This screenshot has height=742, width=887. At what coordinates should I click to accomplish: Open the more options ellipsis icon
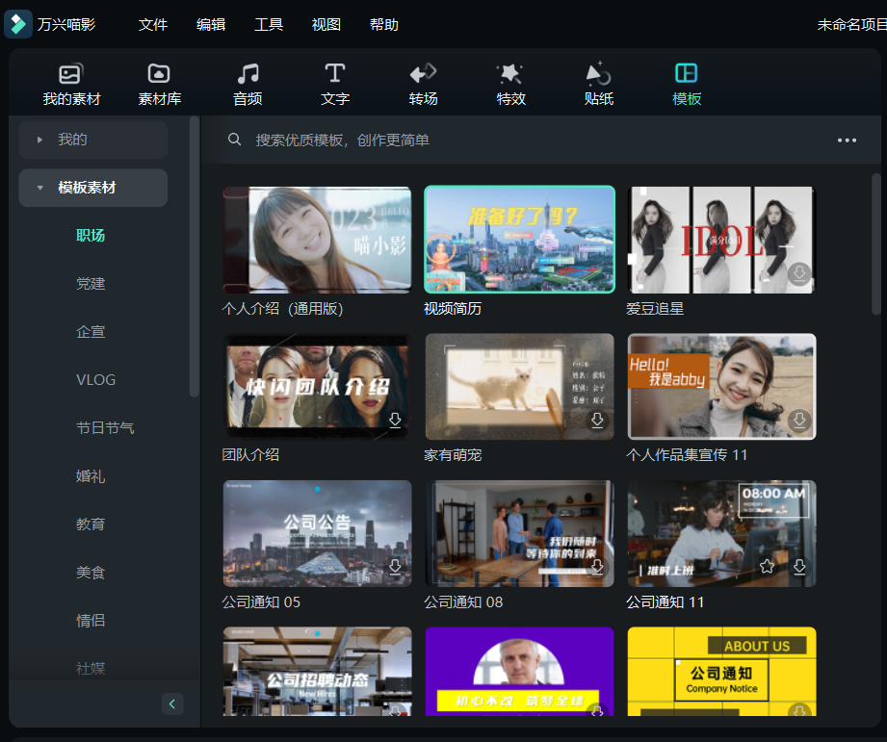click(x=846, y=139)
